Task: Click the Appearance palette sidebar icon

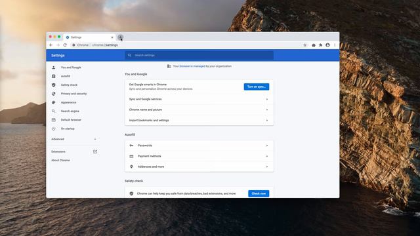Action: point(54,102)
